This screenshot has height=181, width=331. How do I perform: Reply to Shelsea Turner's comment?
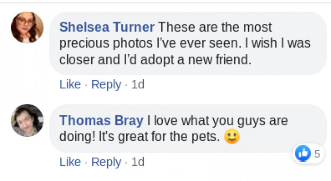click(x=106, y=85)
